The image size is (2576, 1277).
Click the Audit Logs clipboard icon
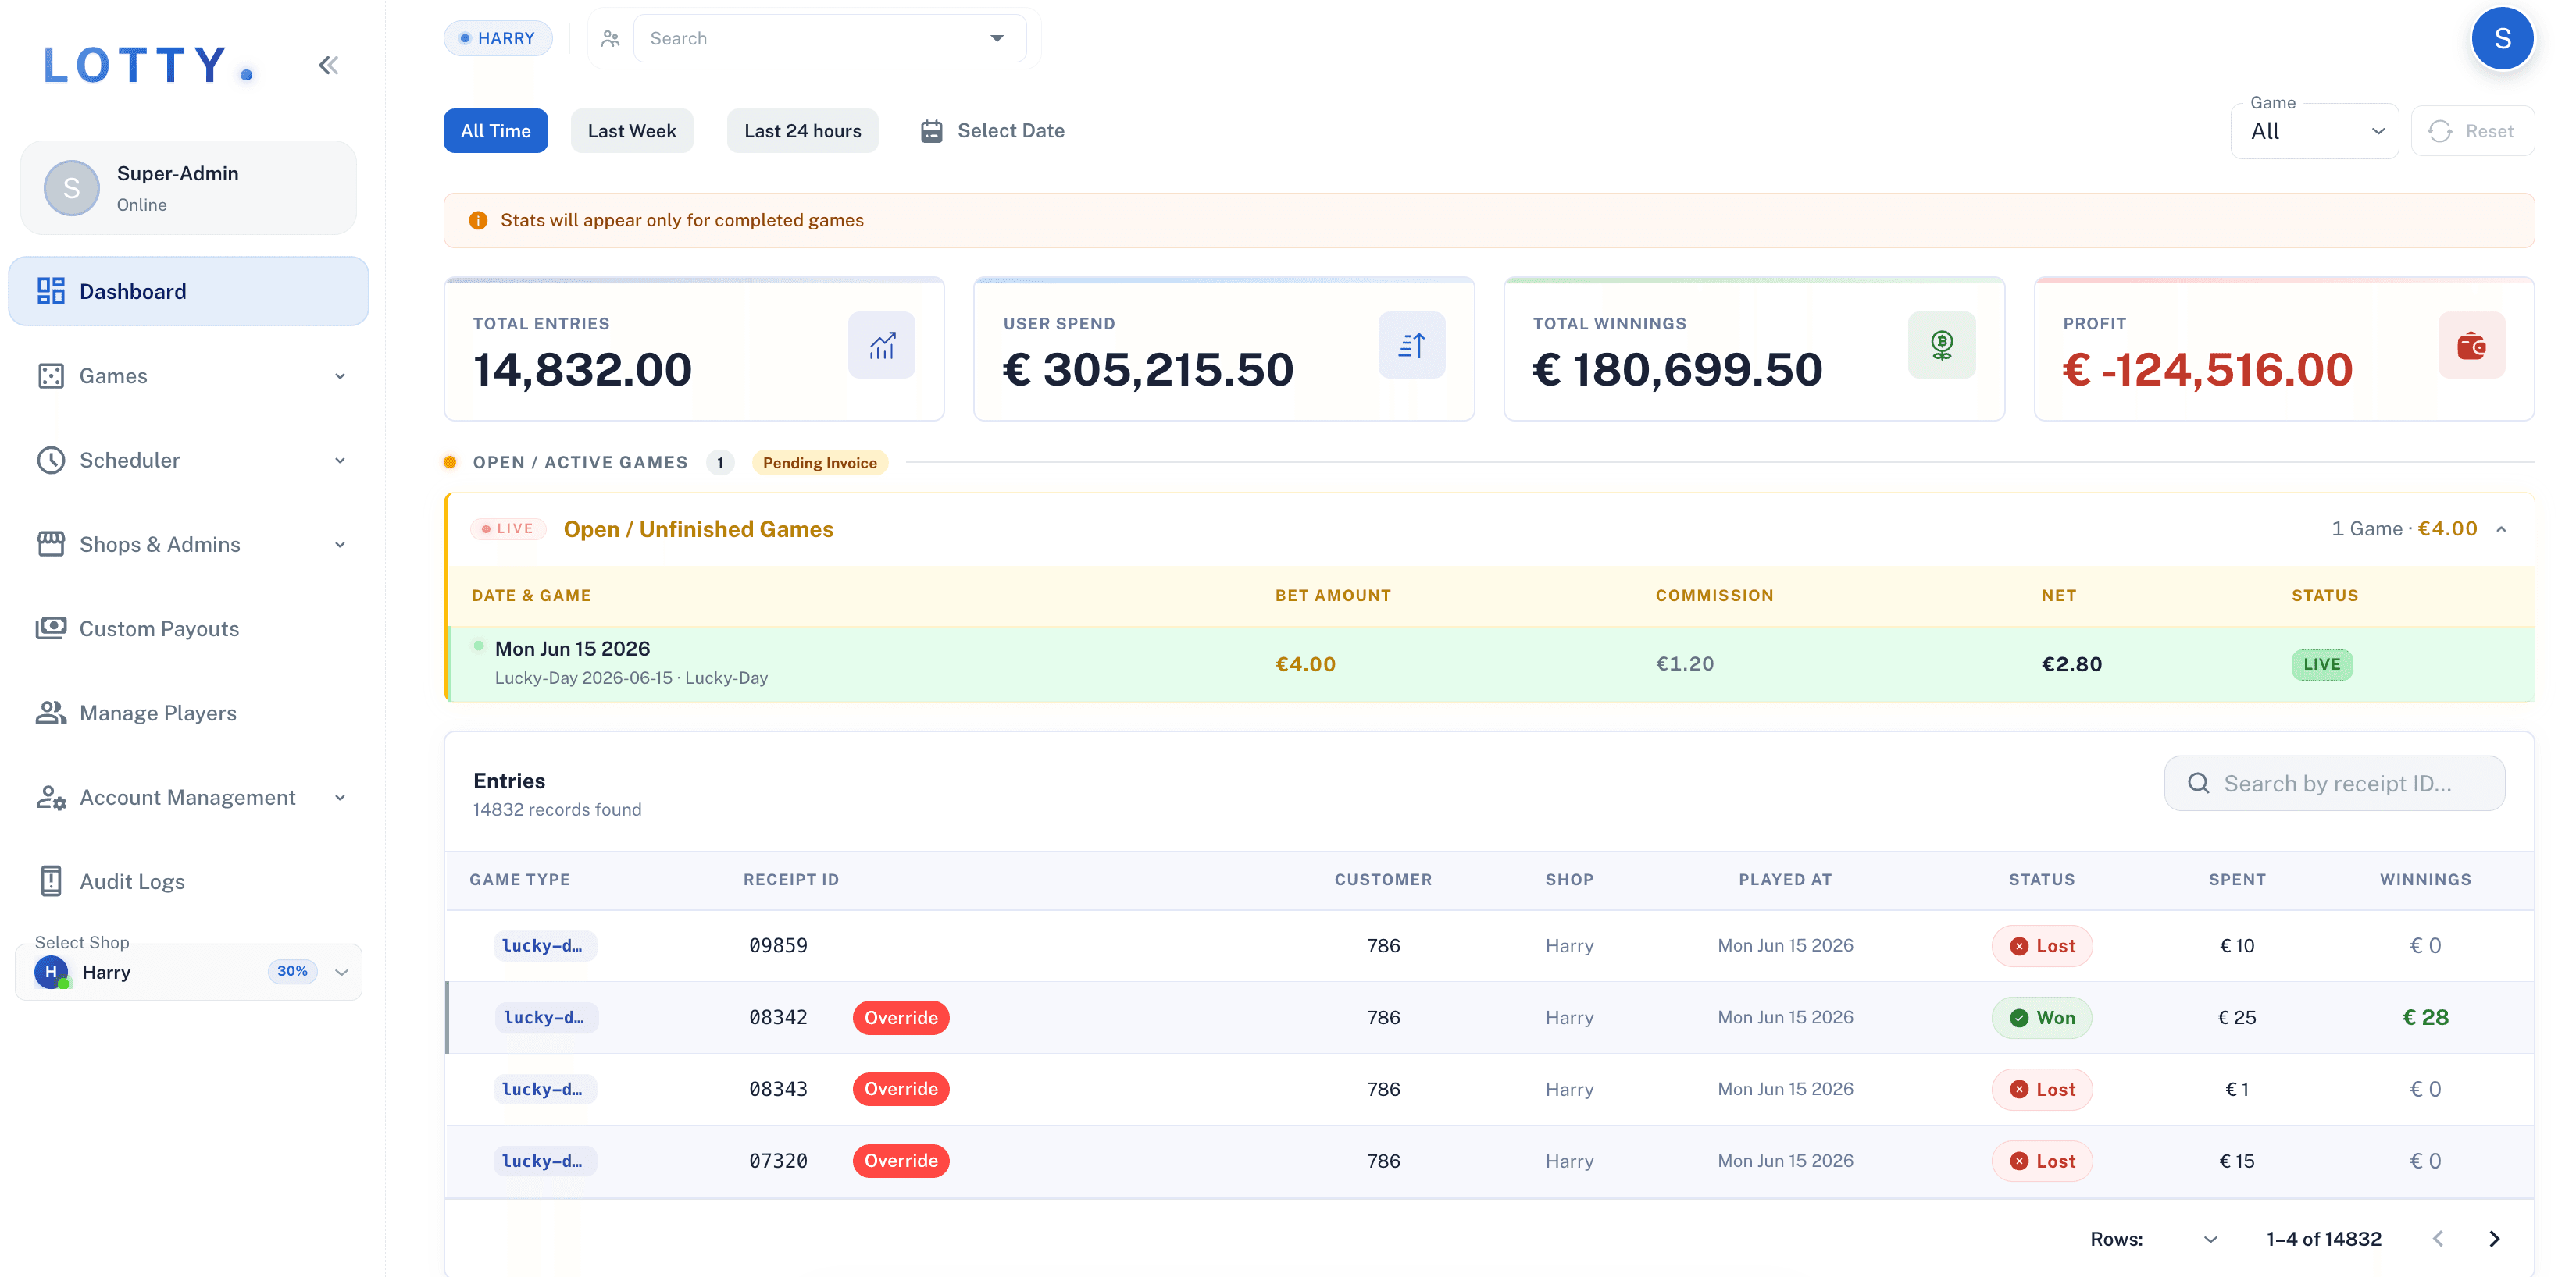tap(51, 881)
